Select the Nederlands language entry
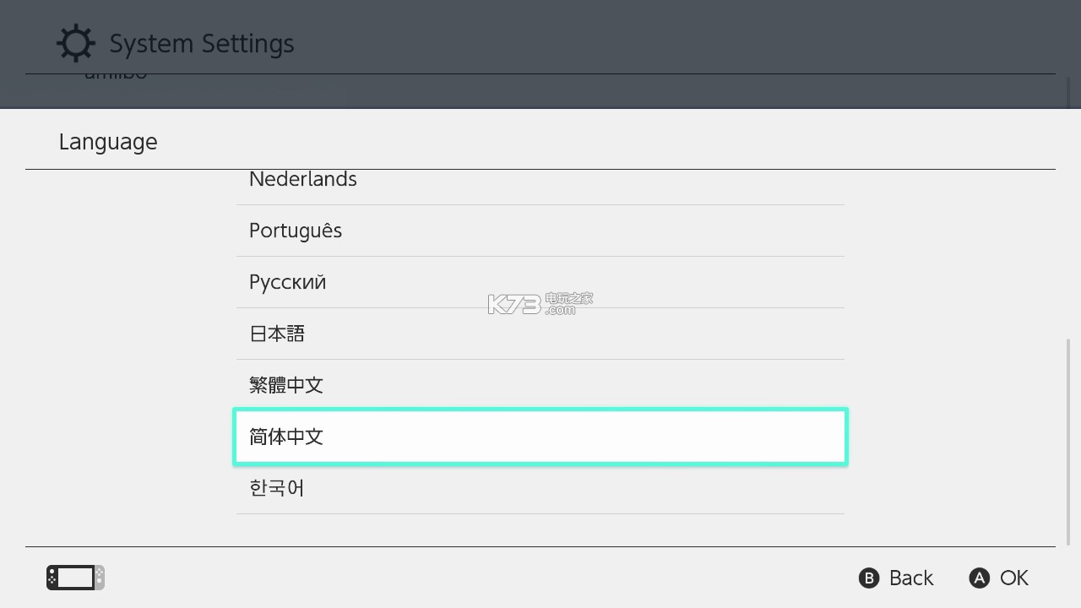Screen dimensions: 1081x608 540,179
